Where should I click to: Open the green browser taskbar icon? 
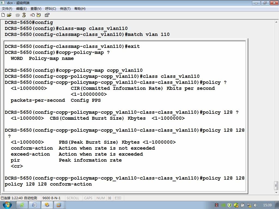22,205
